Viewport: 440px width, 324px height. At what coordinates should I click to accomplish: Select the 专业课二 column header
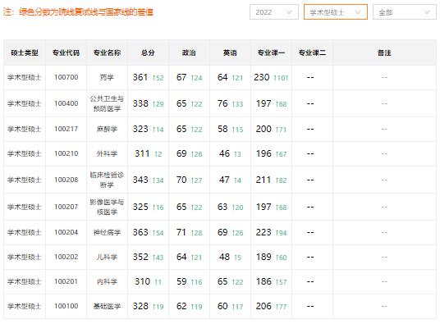tap(312, 52)
